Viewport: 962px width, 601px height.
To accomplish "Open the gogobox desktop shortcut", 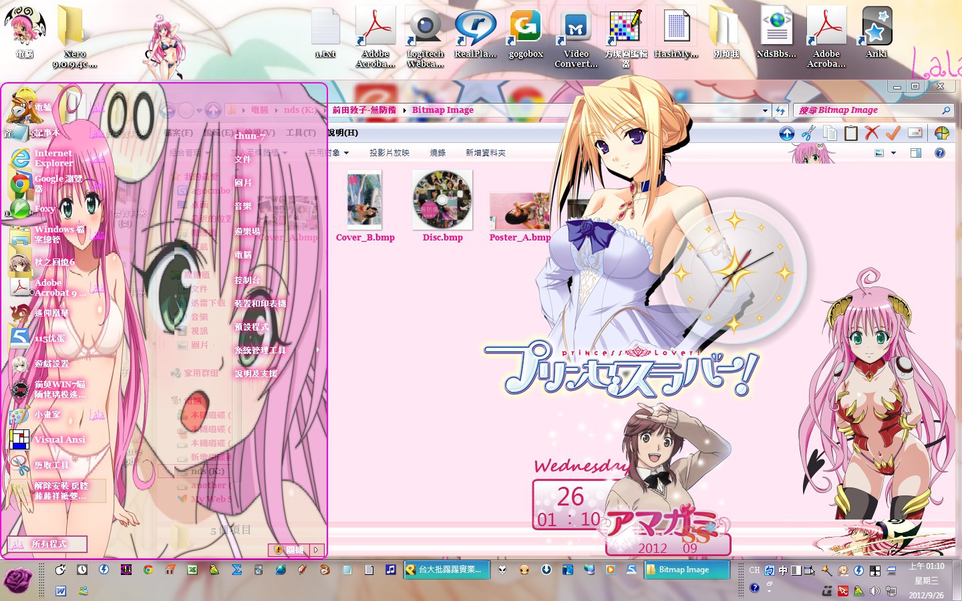I will [526, 33].
